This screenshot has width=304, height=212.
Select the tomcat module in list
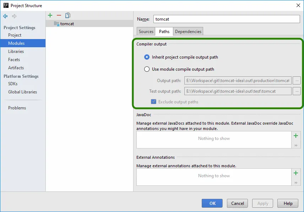89,24
